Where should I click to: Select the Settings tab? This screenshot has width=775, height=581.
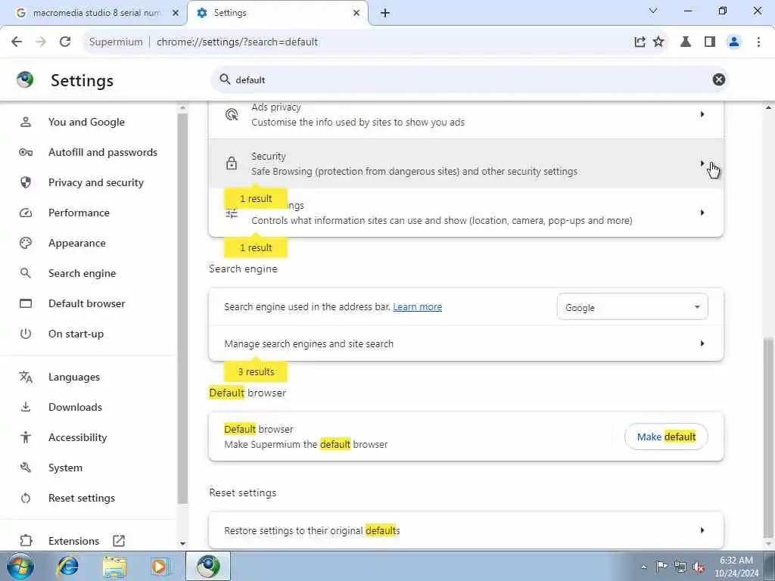click(278, 13)
